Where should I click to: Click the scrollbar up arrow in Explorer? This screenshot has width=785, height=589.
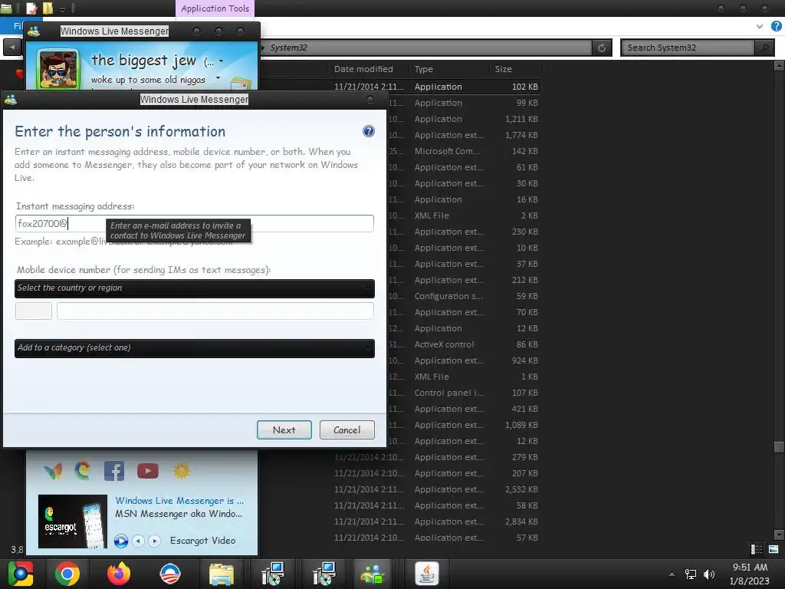click(779, 66)
